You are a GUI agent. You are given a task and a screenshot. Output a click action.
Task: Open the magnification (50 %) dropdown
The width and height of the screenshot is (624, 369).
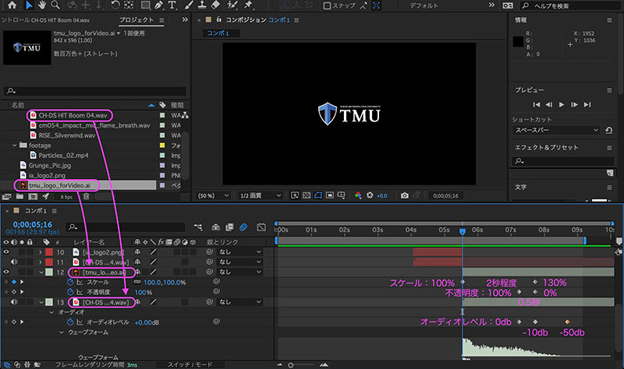(x=214, y=195)
